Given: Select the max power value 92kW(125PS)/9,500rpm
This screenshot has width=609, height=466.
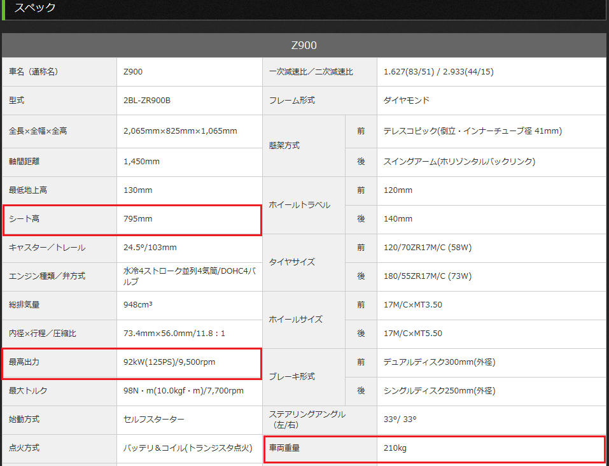Looking at the screenshot, I should (x=169, y=362).
